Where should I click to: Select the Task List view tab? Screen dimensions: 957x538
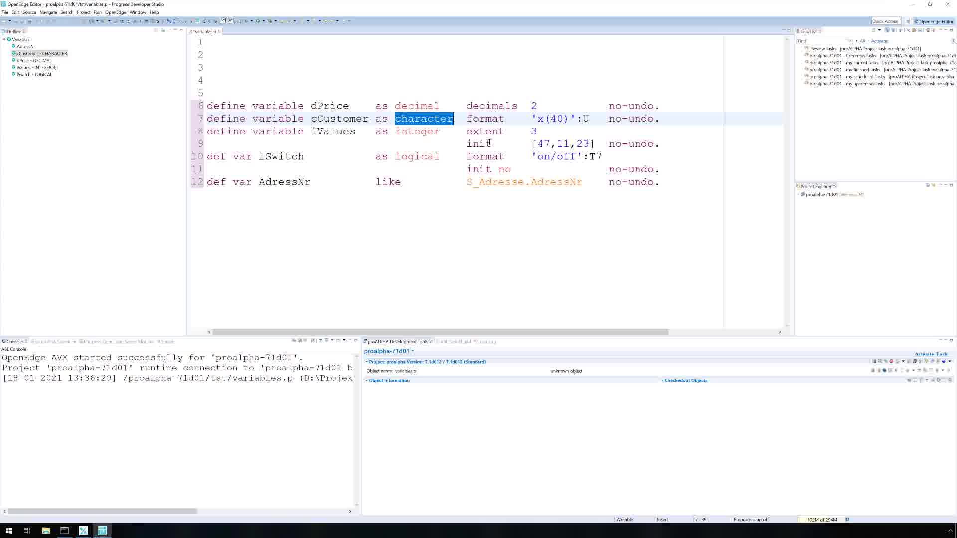808,31
